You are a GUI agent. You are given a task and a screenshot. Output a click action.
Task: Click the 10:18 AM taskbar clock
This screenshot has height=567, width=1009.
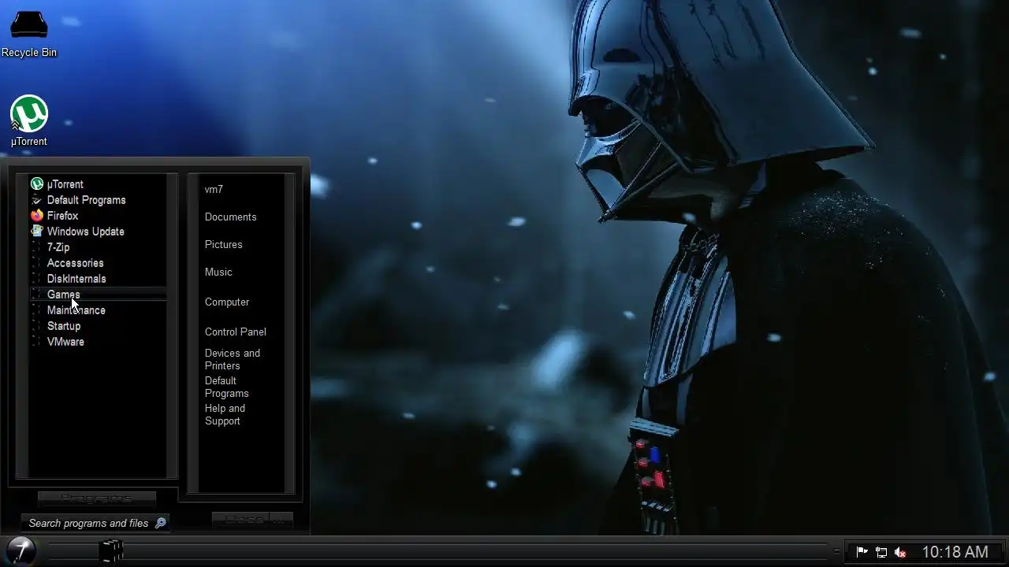[955, 552]
